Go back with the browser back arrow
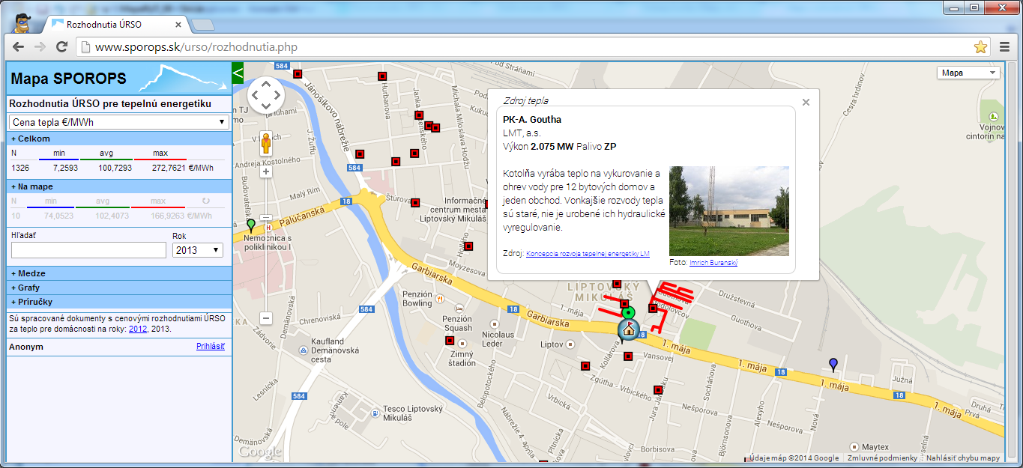Viewport: 1023px width, 468px height. (19, 47)
